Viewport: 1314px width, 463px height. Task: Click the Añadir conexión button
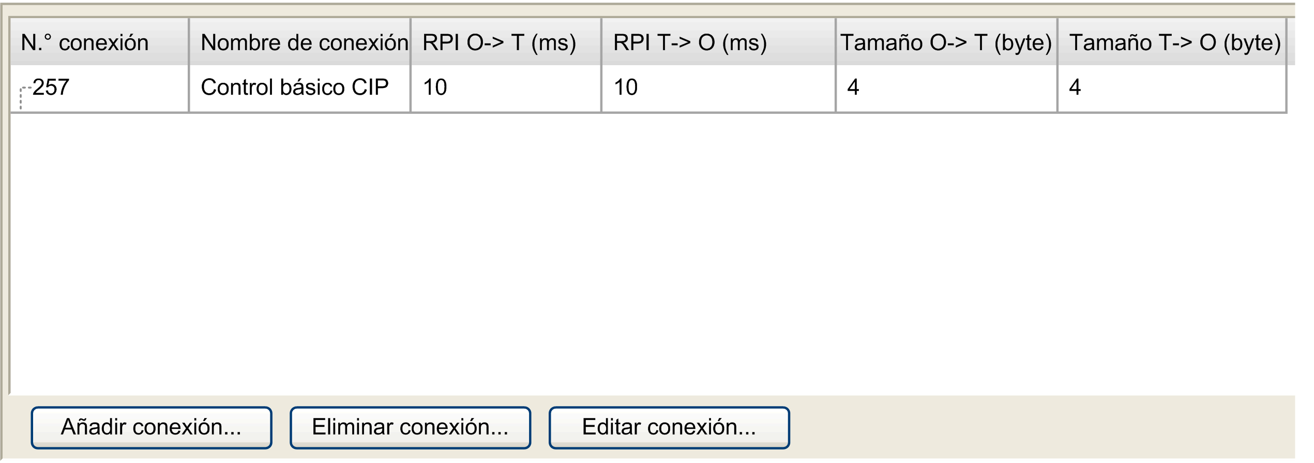click(152, 428)
